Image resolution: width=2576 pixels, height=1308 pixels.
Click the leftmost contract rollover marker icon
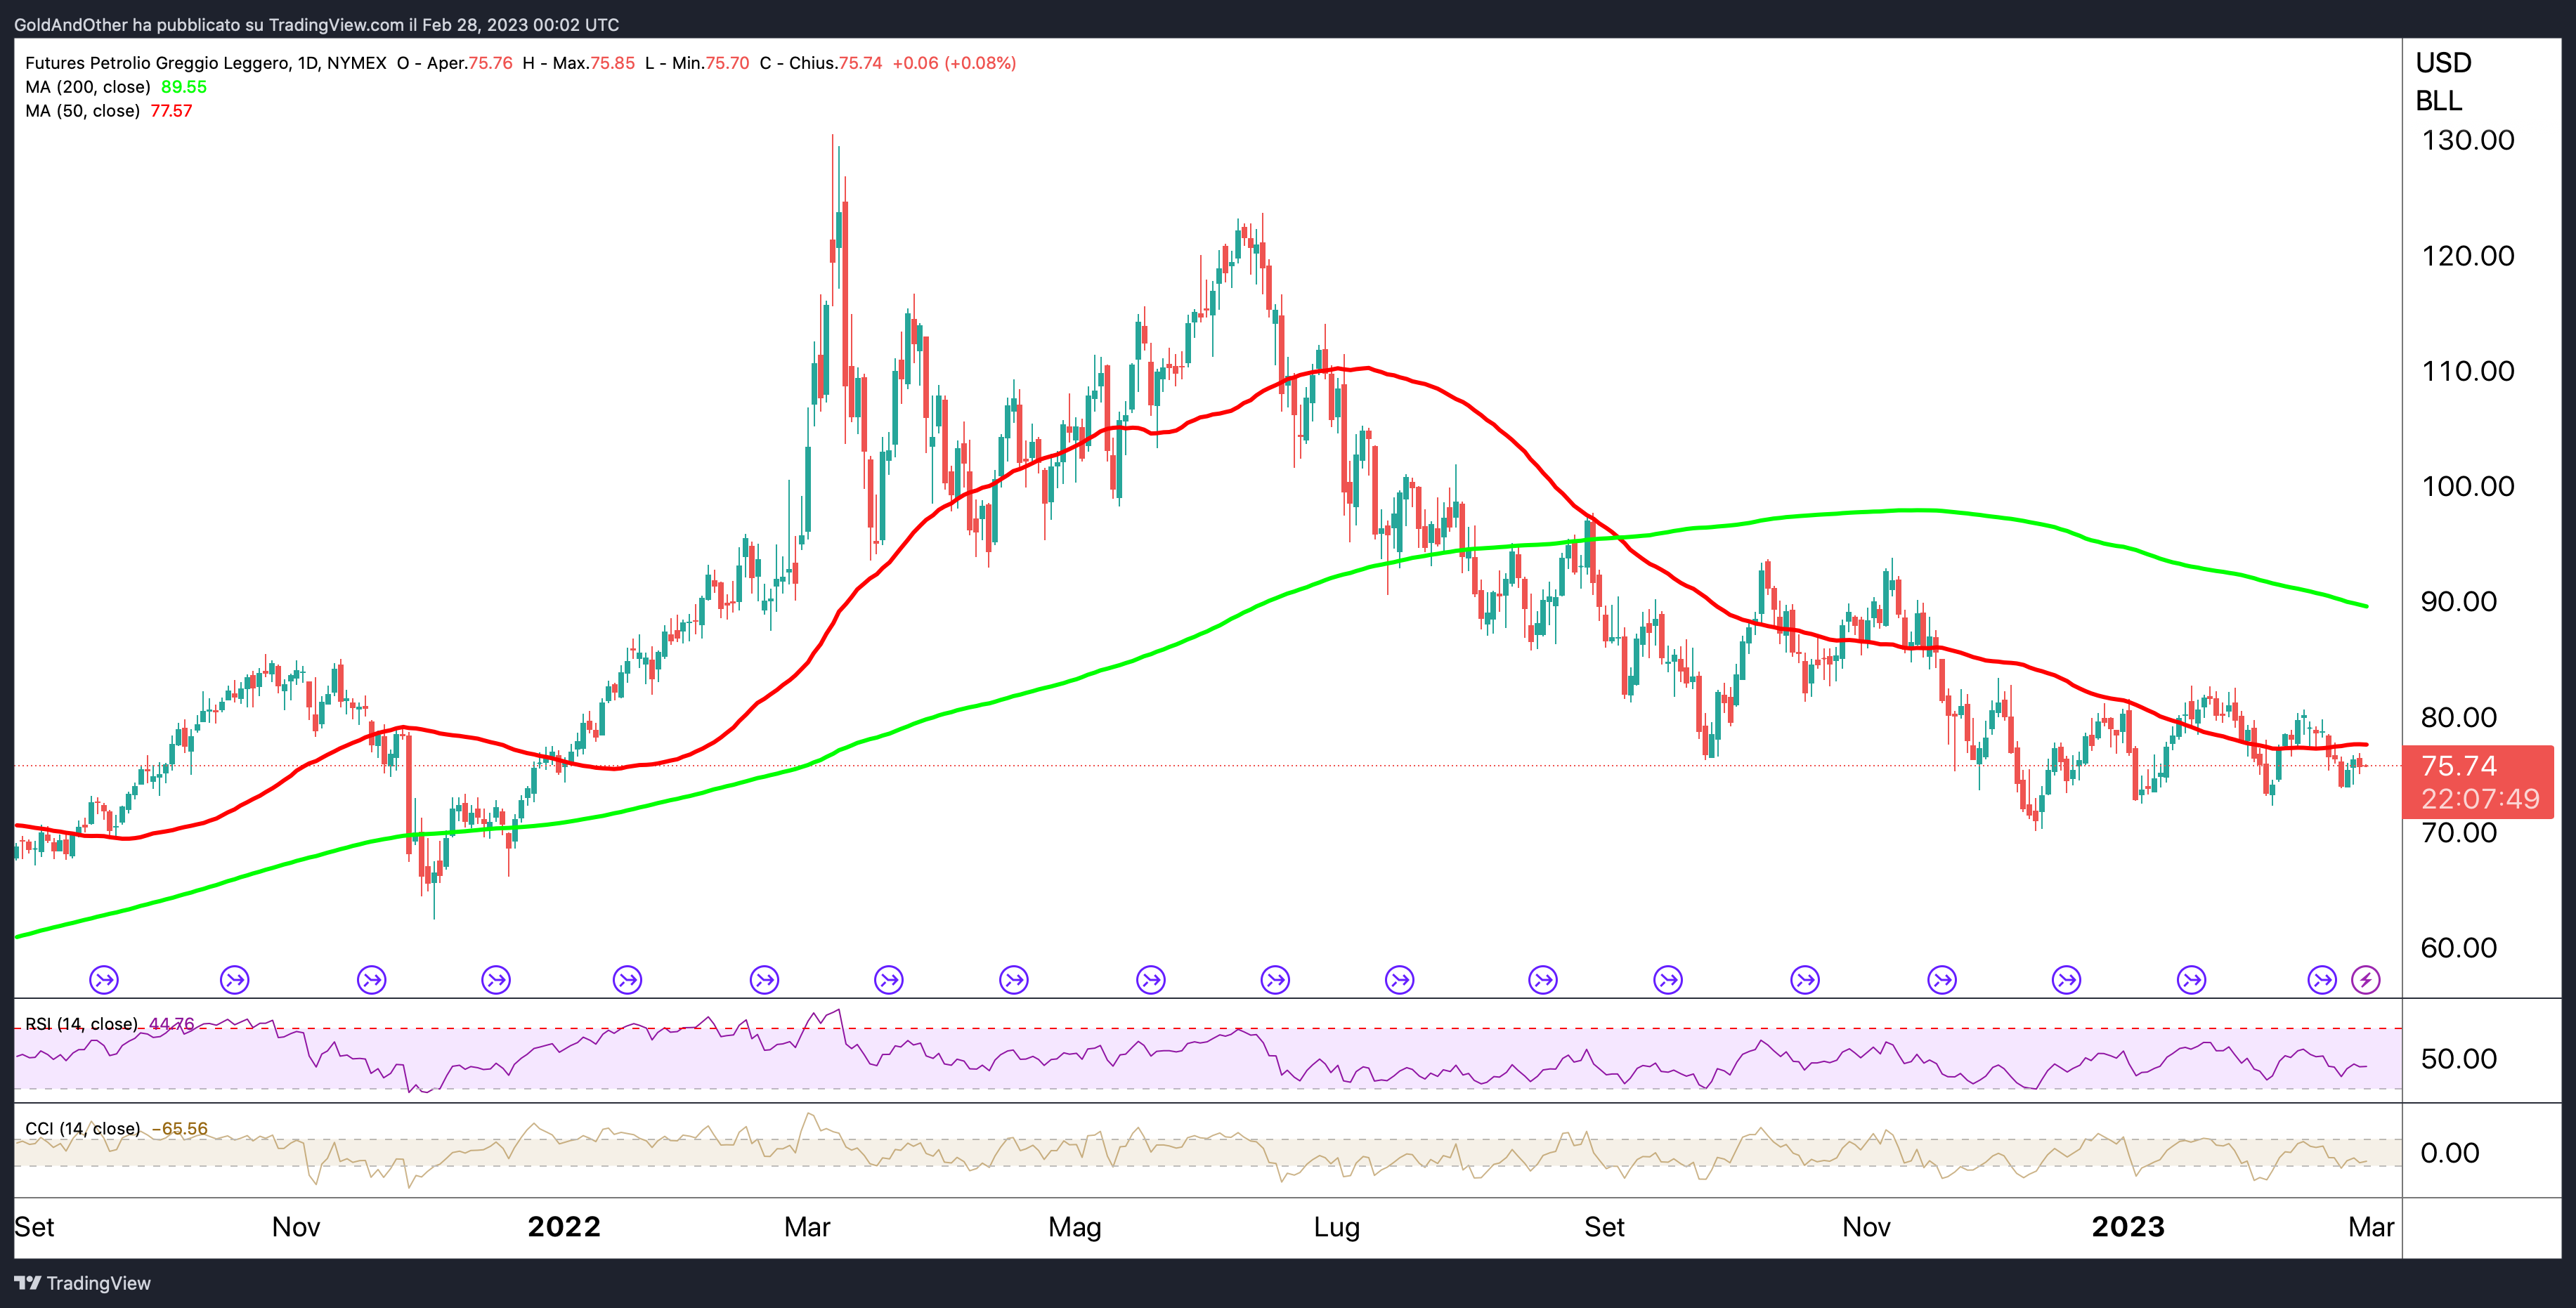104,980
